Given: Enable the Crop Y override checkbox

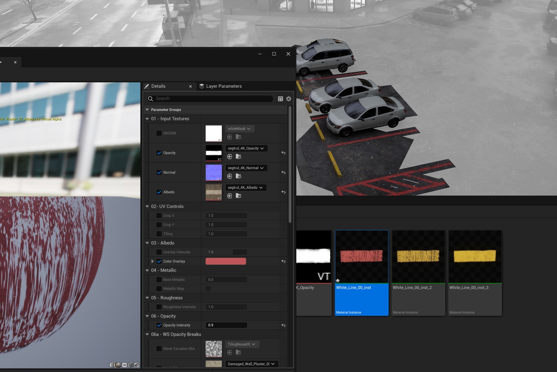Looking at the screenshot, I should tap(159, 225).
